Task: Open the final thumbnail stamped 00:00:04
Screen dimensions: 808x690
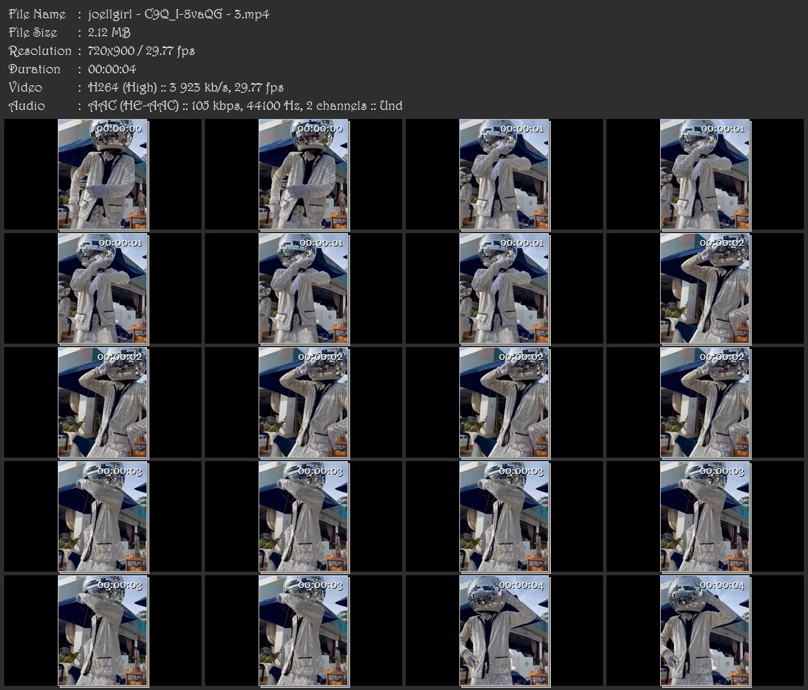Action: (x=705, y=632)
